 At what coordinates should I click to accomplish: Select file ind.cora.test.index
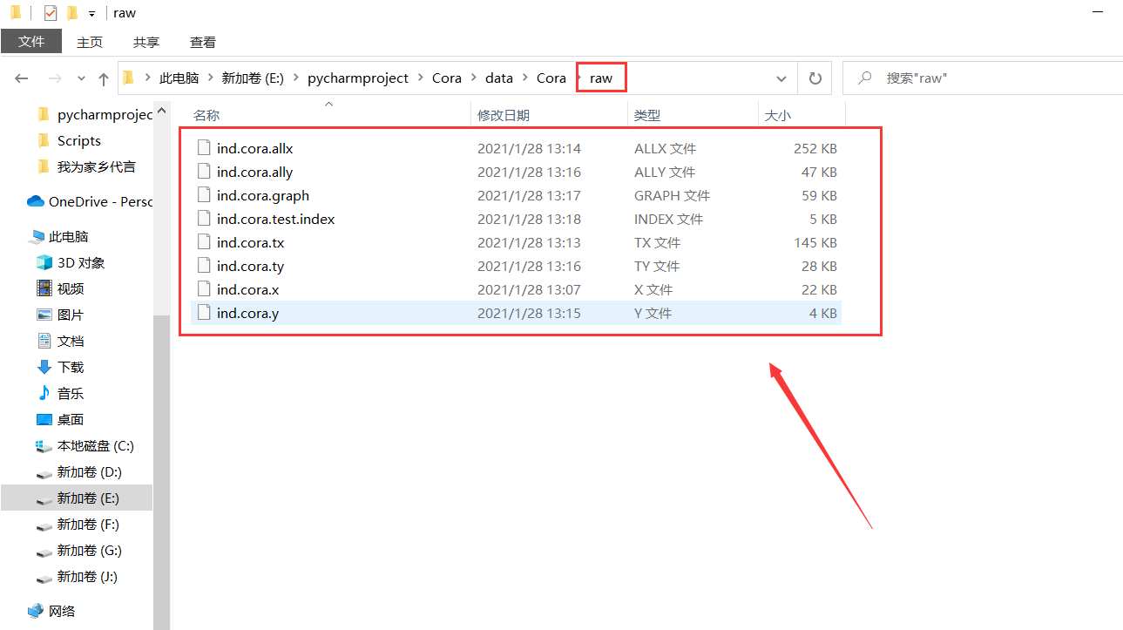275,220
